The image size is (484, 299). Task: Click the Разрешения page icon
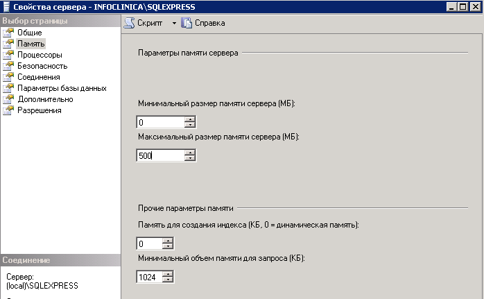point(8,110)
